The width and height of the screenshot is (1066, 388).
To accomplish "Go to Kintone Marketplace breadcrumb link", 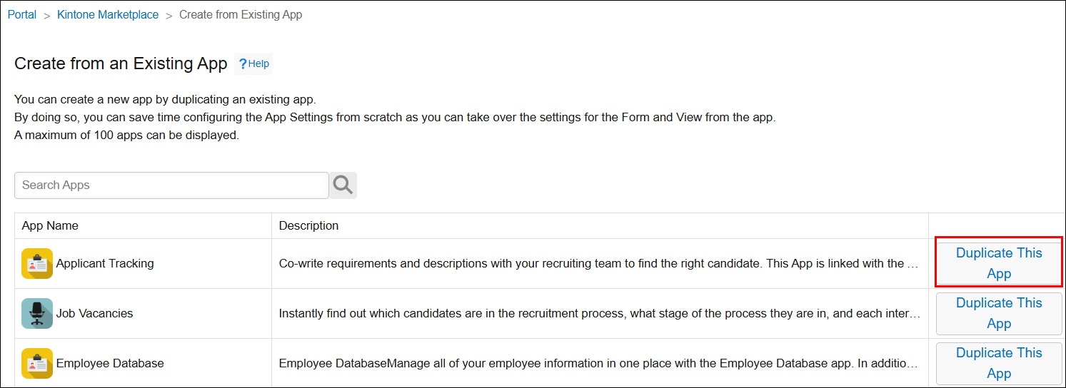I will [x=108, y=14].
